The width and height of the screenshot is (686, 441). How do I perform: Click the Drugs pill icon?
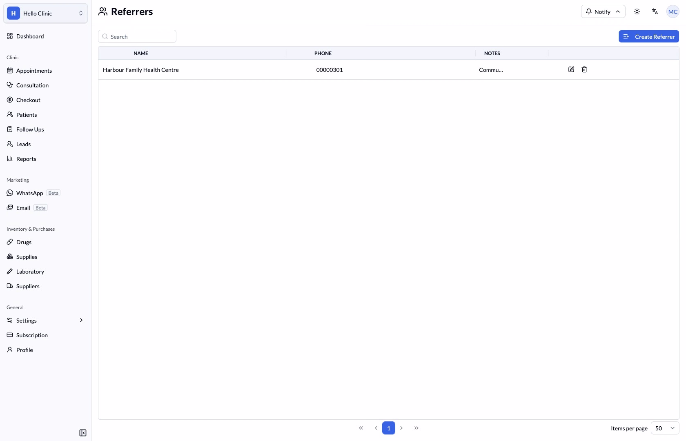10,242
